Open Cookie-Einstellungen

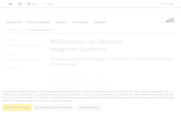pos(89,108)
